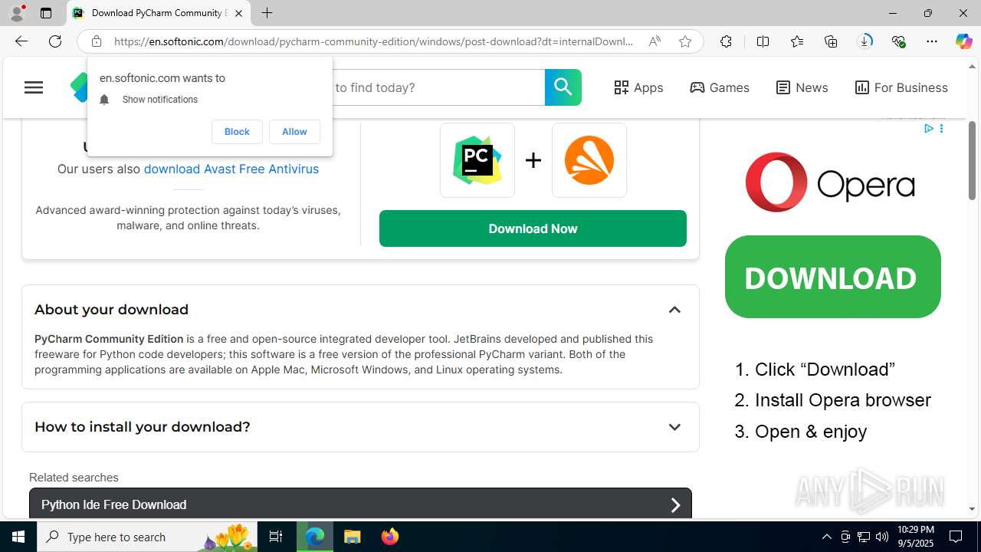The image size is (981, 552).
Task: Open Games menu in Softonic header
Action: coord(720,87)
